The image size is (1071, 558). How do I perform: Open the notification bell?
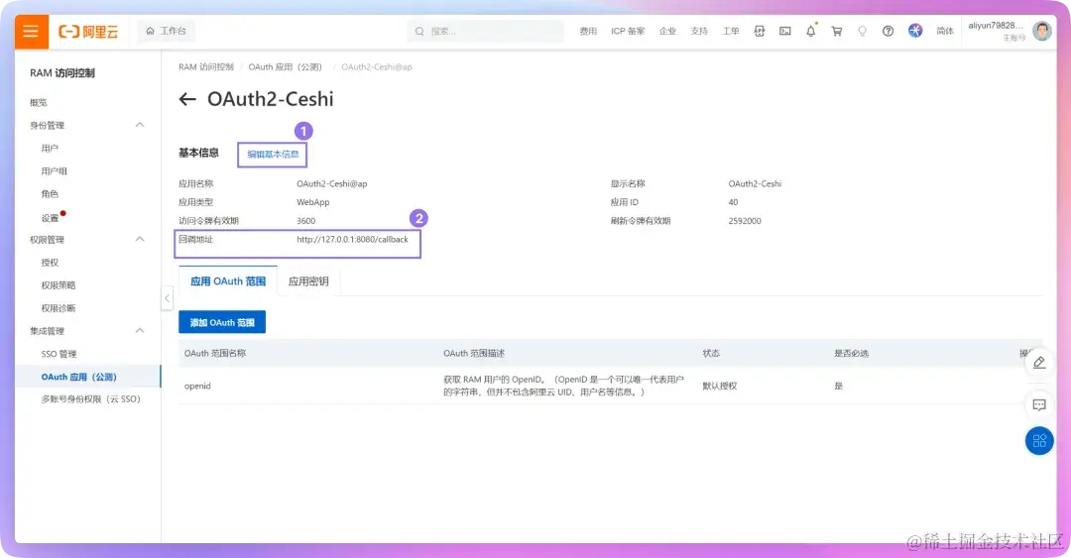point(811,32)
